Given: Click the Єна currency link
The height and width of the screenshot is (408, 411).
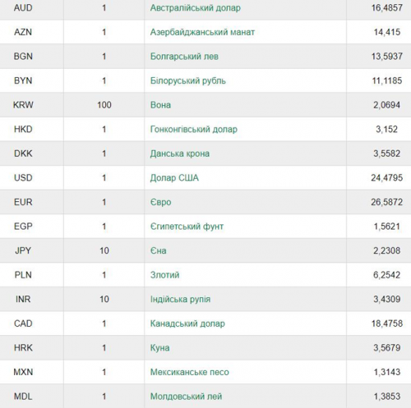Looking at the screenshot, I should pyautogui.click(x=159, y=250).
